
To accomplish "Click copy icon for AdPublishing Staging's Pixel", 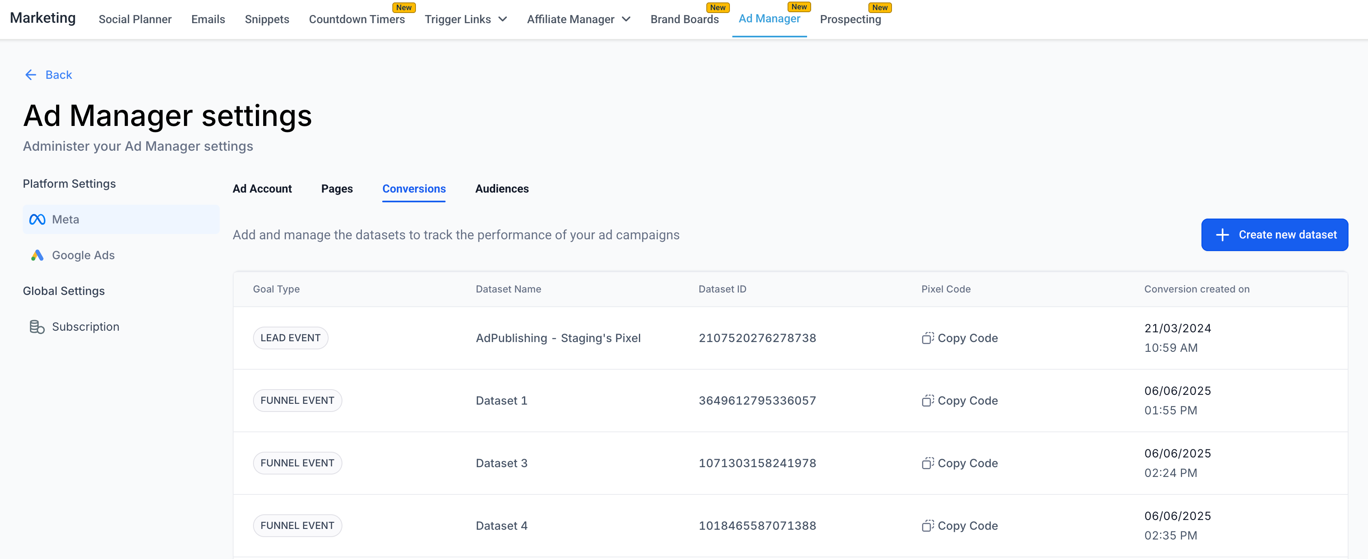I will tap(928, 338).
